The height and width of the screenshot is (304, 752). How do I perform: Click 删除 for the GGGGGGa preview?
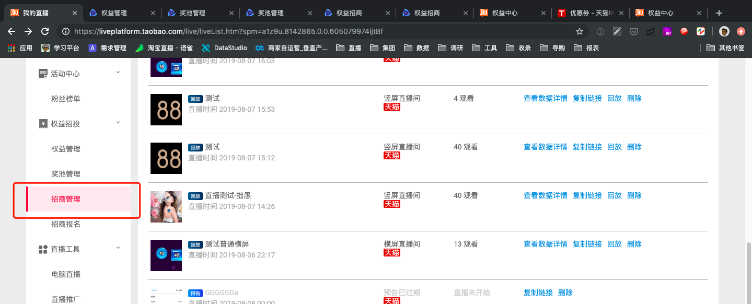click(565, 293)
